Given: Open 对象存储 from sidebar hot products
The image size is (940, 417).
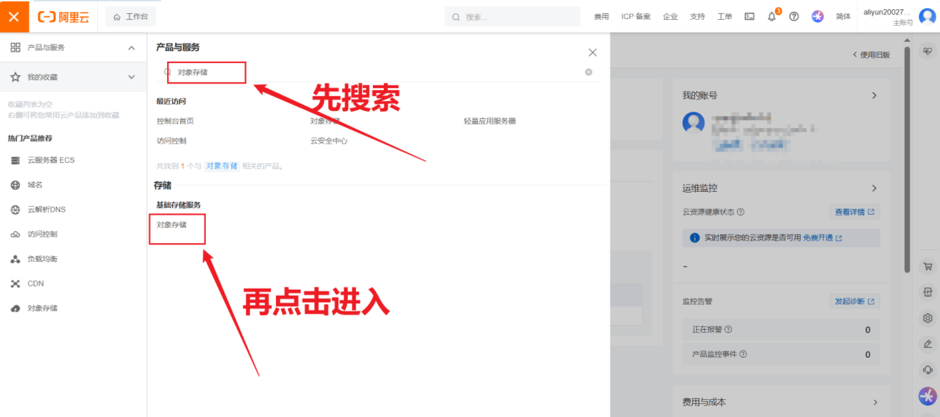Looking at the screenshot, I should click(x=43, y=308).
